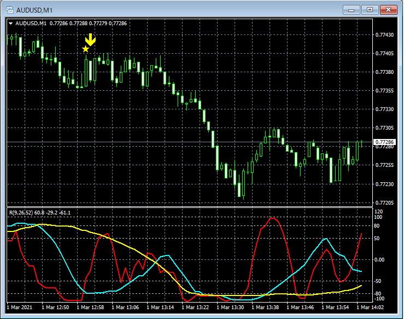
Task: Click the price scale value 0.77330
Action: point(384,109)
